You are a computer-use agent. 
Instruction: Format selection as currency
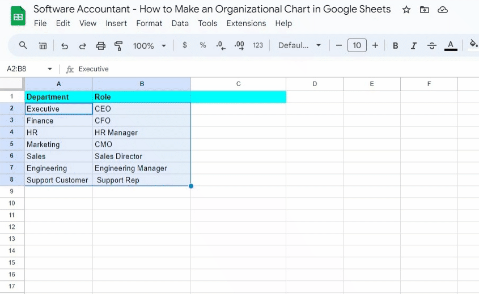tap(185, 45)
